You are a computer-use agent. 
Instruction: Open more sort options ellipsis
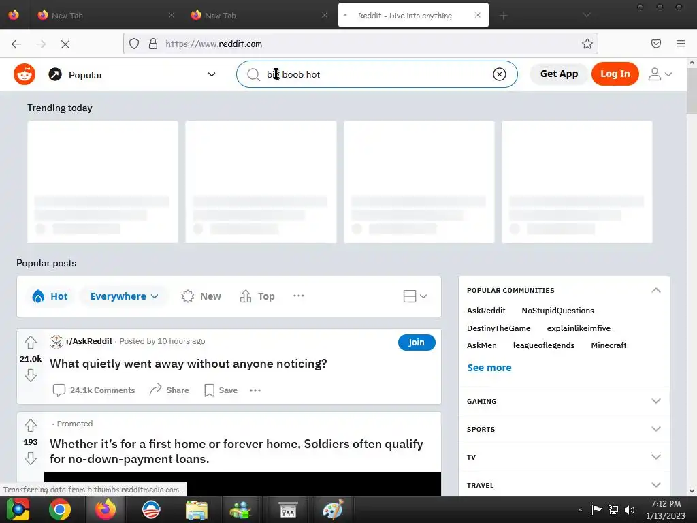[299, 296]
